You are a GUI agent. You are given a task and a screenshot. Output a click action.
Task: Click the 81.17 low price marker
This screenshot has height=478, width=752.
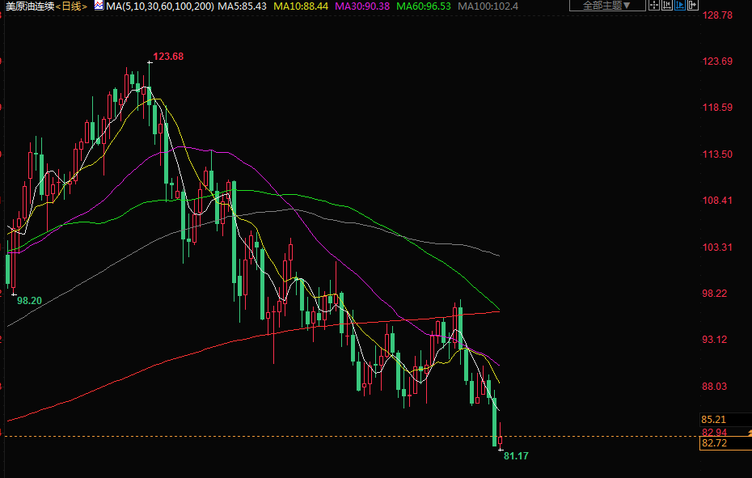pyautogui.click(x=516, y=456)
